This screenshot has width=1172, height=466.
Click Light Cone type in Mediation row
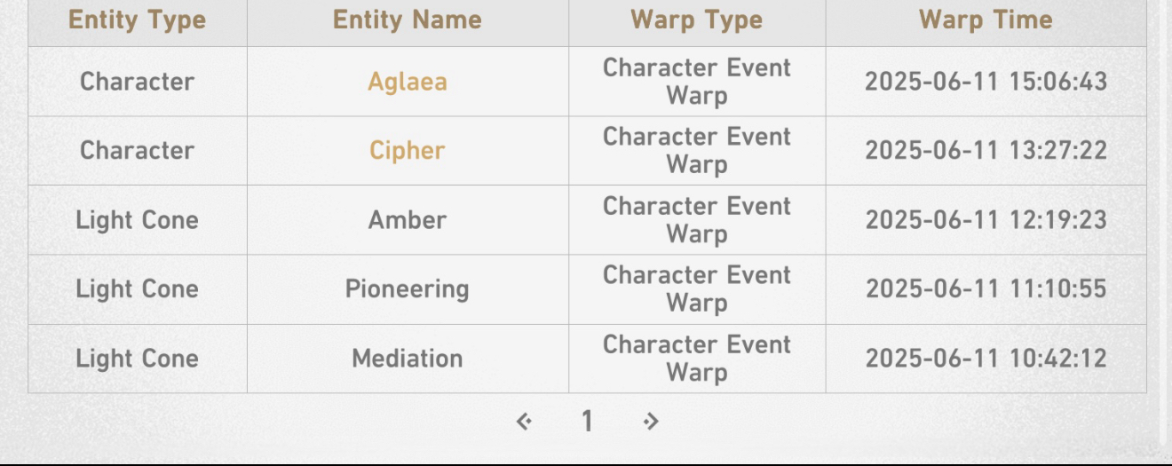pyautogui.click(x=138, y=359)
